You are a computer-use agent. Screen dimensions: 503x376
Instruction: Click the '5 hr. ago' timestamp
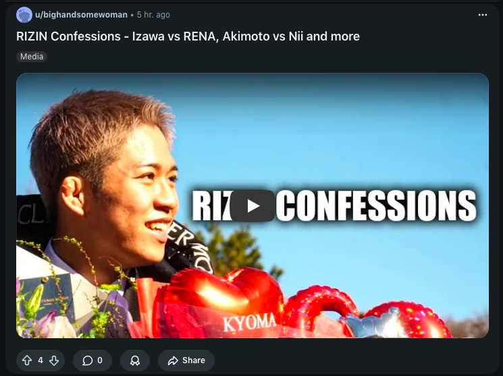(153, 15)
